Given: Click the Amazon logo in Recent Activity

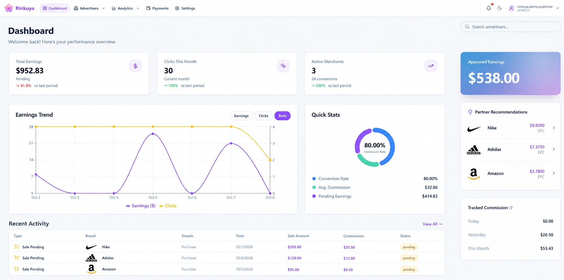Looking at the screenshot, I should coord(91,269).
